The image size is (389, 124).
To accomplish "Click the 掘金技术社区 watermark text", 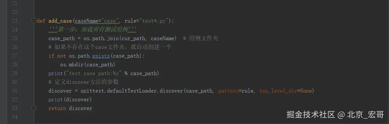I will tap(311, 114).
